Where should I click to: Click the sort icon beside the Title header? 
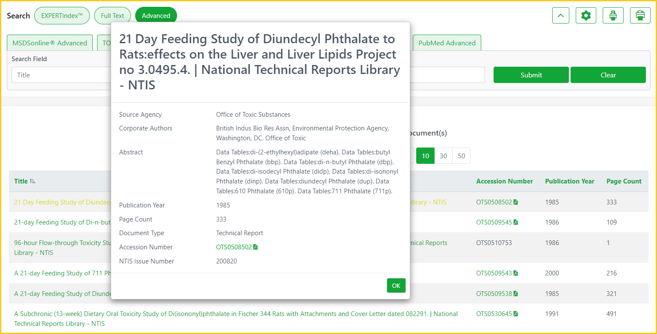[33, 181]
